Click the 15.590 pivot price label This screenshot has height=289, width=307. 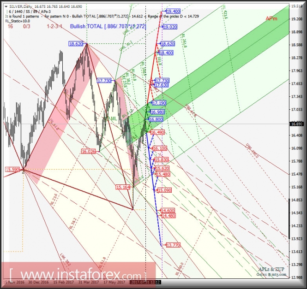click(12, 170)
